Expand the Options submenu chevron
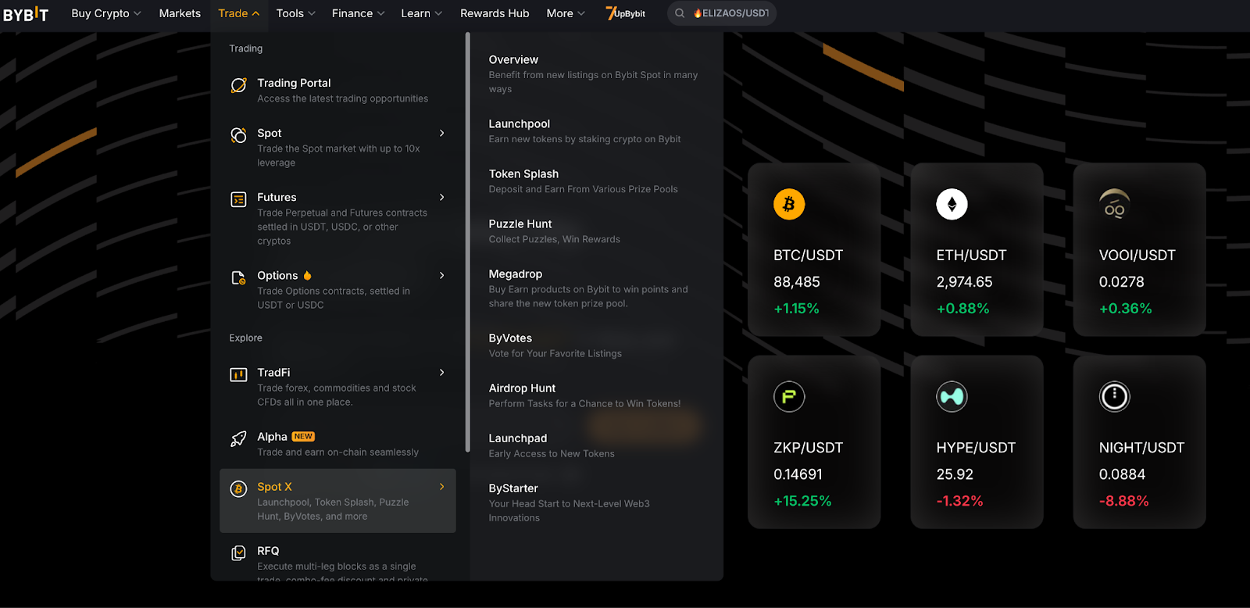1250x608 pixels. 442,276
